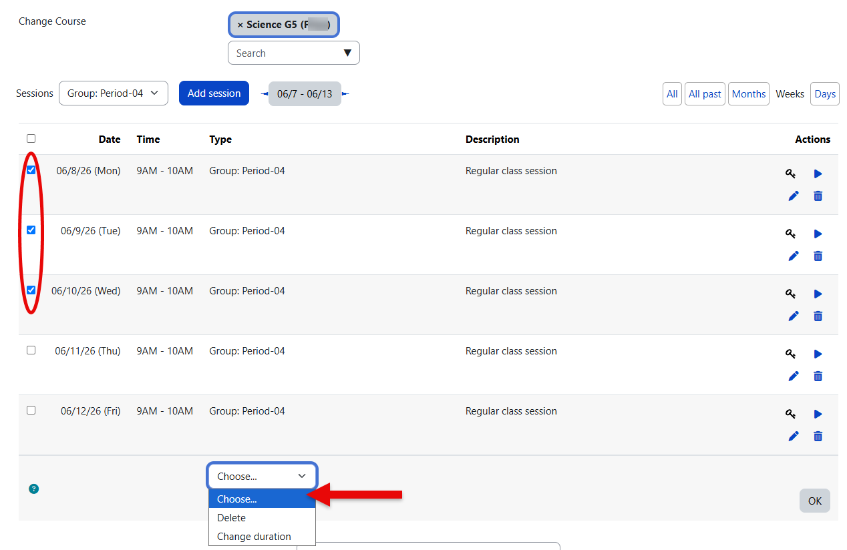Check the 06/11/26 (Thu) session checkbox
Image resolution: width=847 pixels, height=550 pixels.
[x=31, y=350]
